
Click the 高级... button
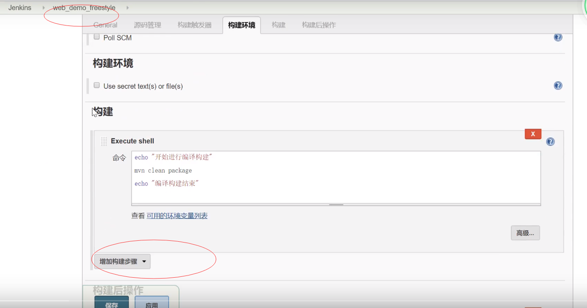click(525, 233)
